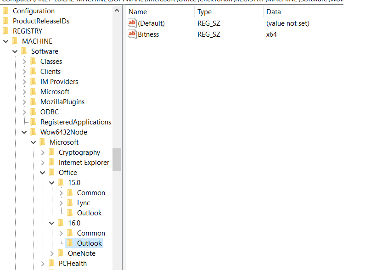Collapse the Office key
Viewport: 382px width, 270px height.
(x=43, y=173)
